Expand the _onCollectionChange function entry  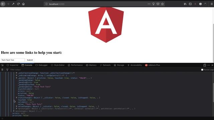click(x=16, y=73)
